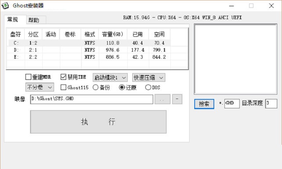Click the 1:2 partition cell
The image size is (282, 169).
tap(33, 43)
